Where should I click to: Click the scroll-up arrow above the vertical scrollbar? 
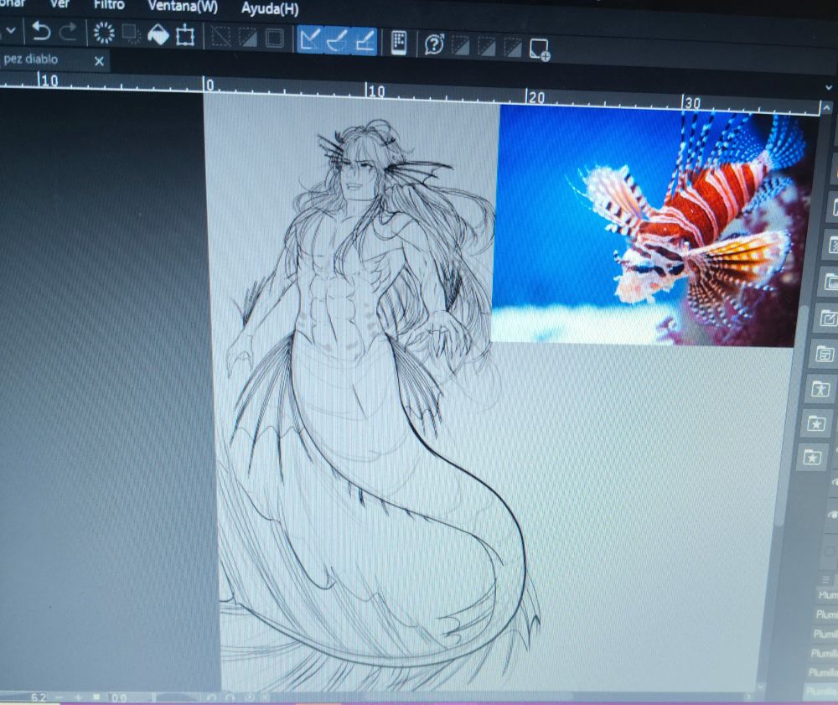pyautogui.click(x=826, y=108)
